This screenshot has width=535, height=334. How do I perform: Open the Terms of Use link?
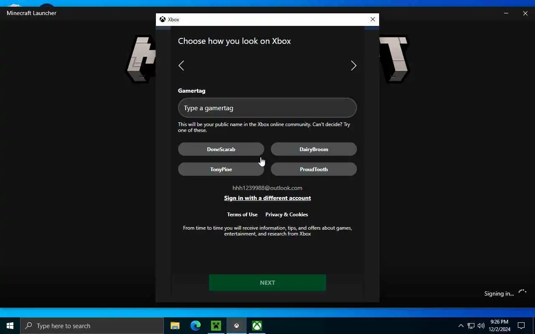tap(242, 214)
